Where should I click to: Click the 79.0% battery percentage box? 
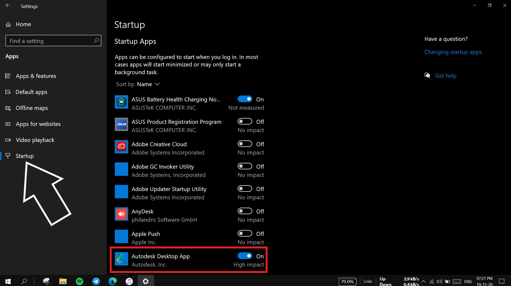click(x=348, y=281)
